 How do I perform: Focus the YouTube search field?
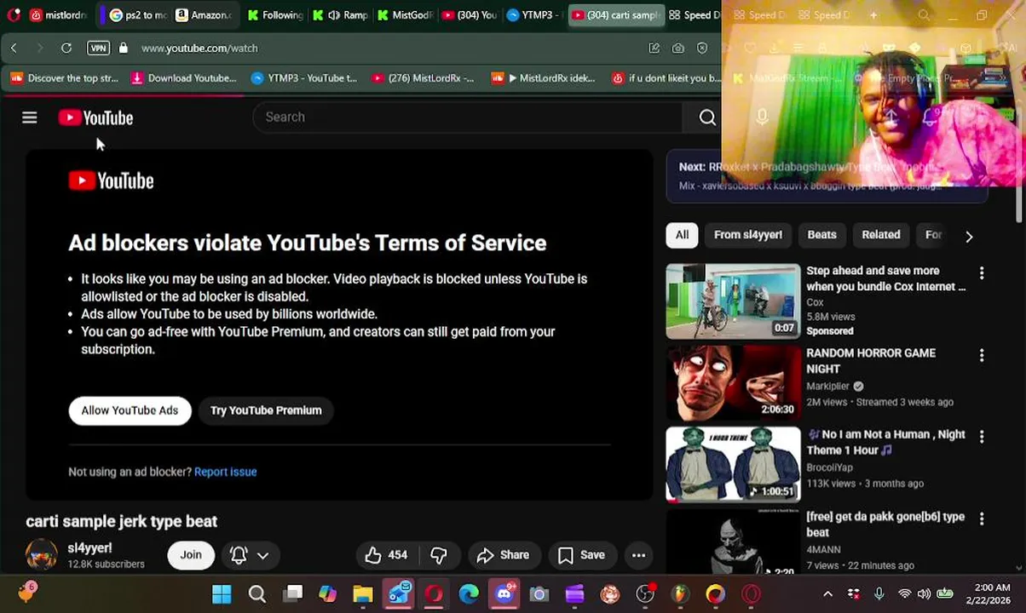(467, 117)
